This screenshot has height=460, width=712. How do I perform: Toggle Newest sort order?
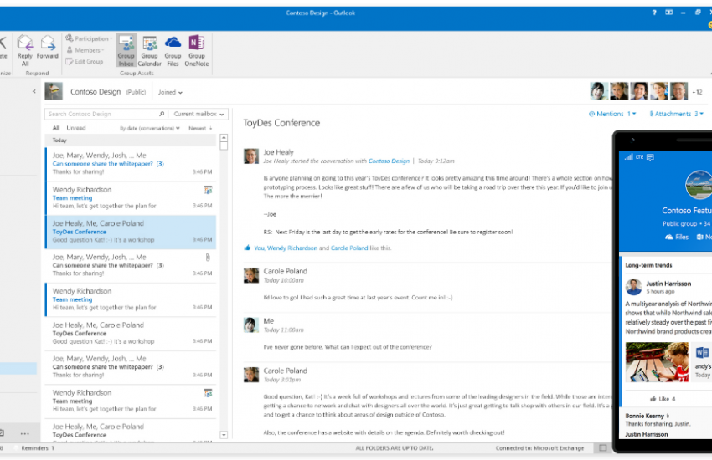click(200, 128)
